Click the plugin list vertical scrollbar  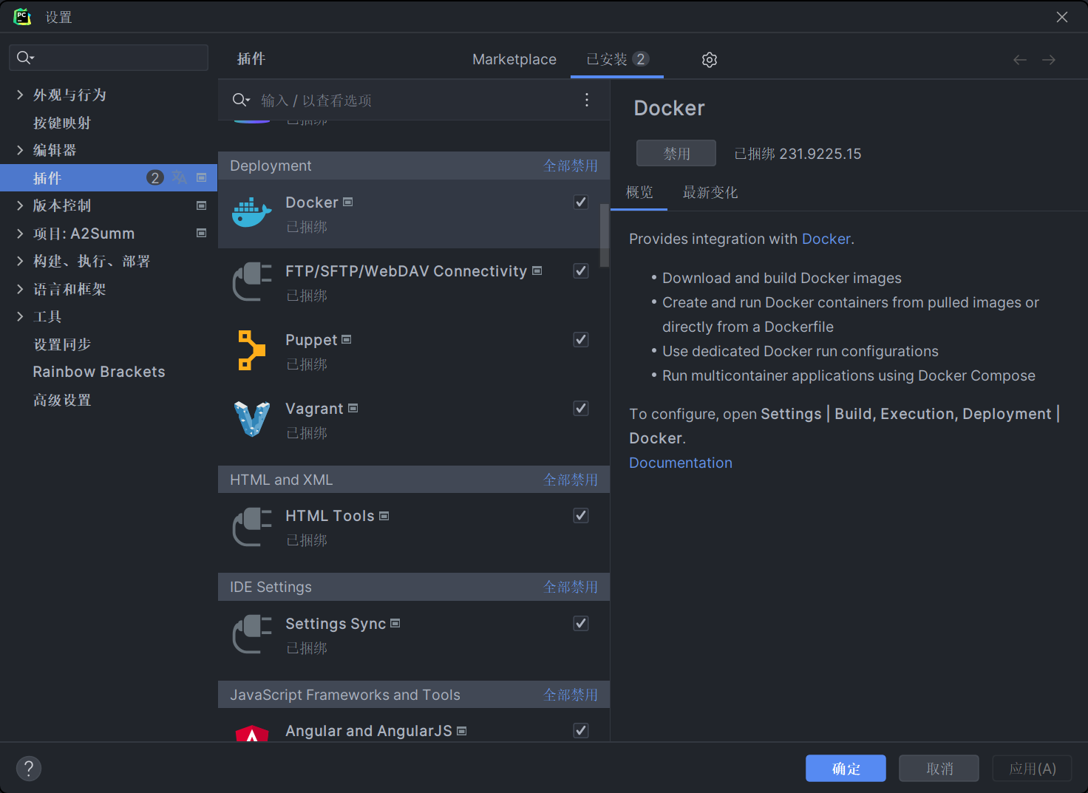pos(605,235)
